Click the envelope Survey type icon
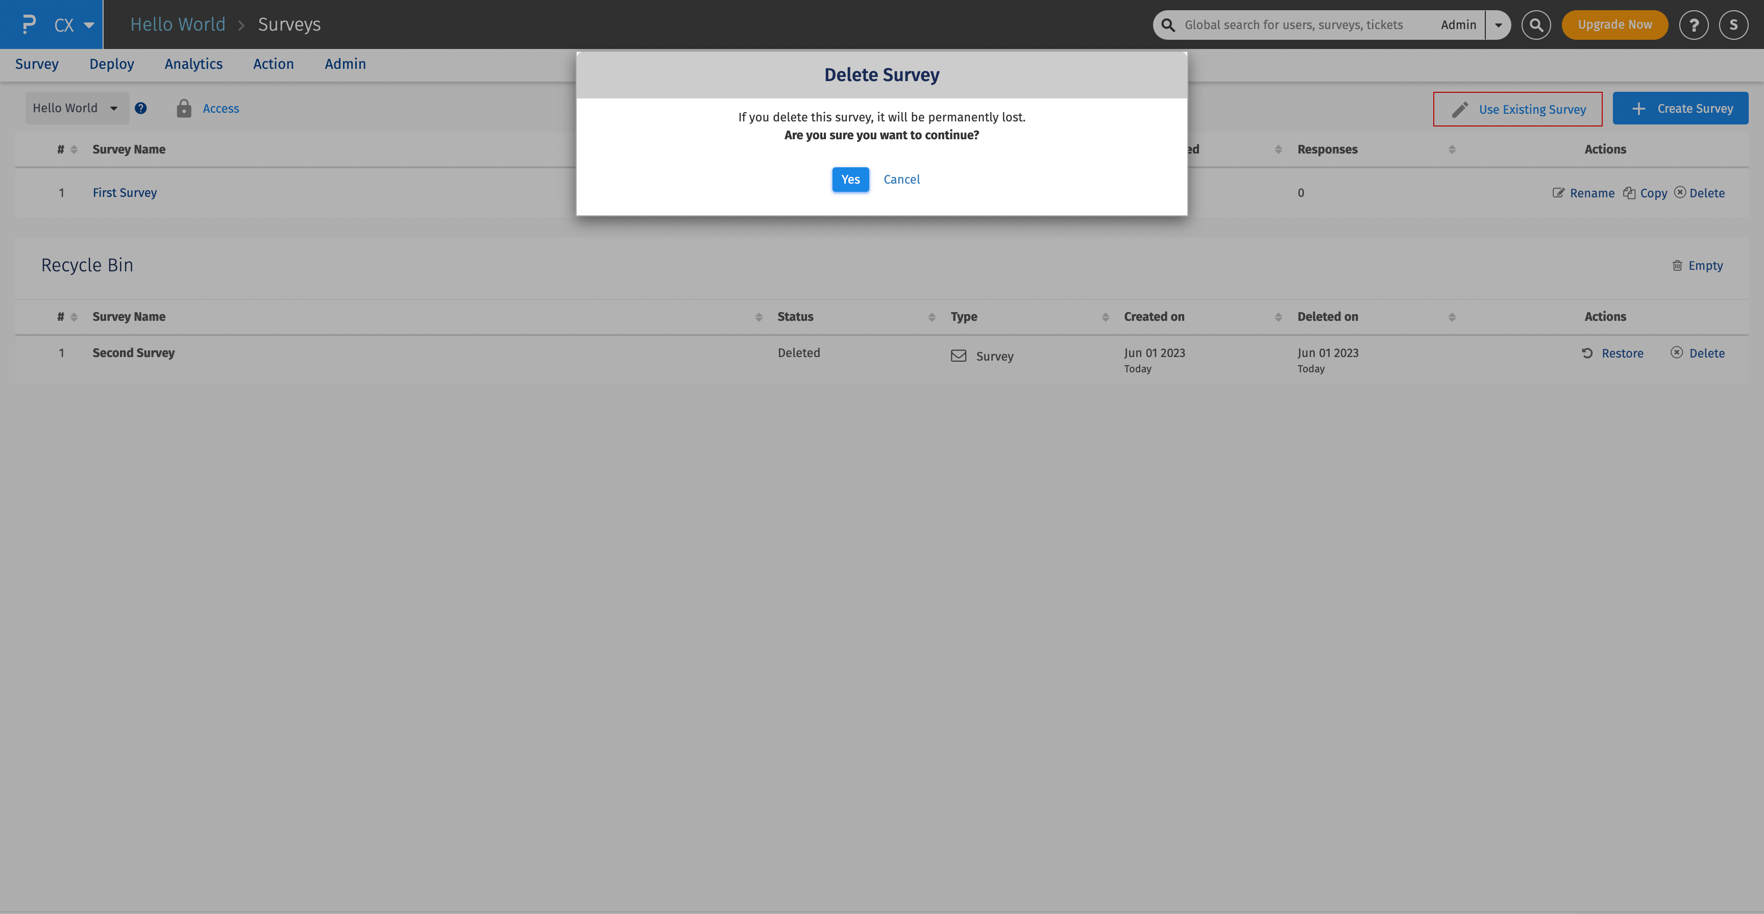The width and height of the screenshot is (1764, 914). (x=958, y=356)
